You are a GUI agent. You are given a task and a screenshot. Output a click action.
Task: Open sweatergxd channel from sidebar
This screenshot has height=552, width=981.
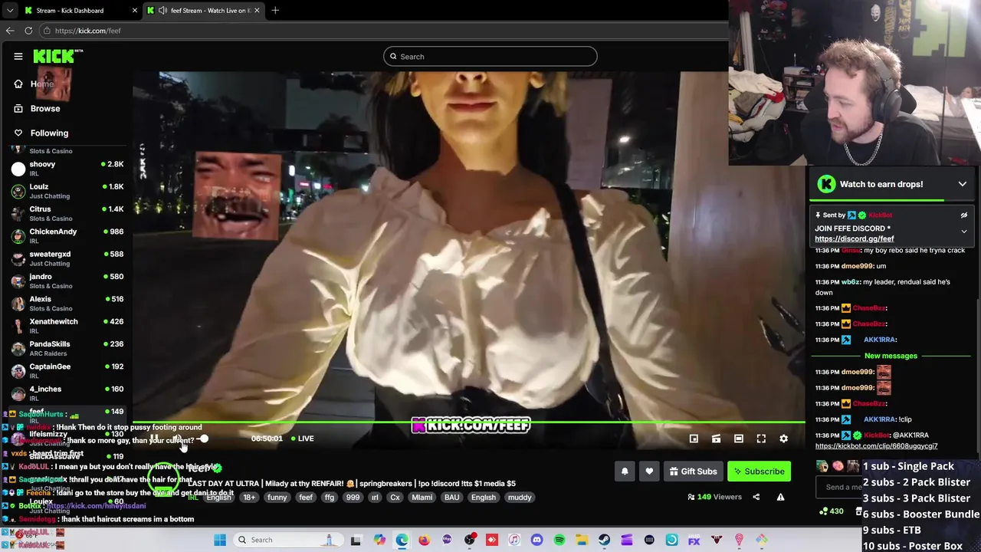click(67, 258)
